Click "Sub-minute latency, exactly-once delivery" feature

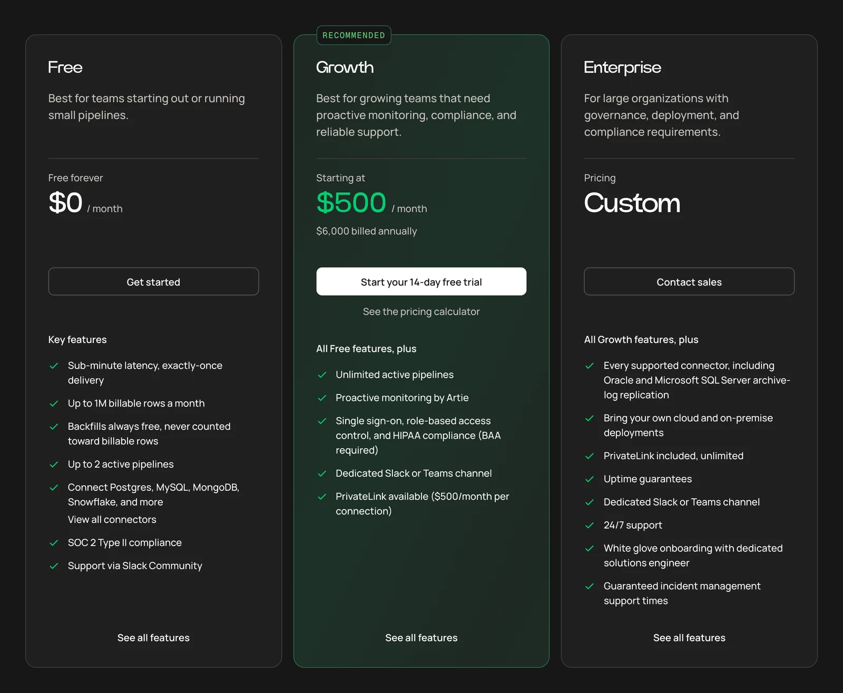pos(145,373)
